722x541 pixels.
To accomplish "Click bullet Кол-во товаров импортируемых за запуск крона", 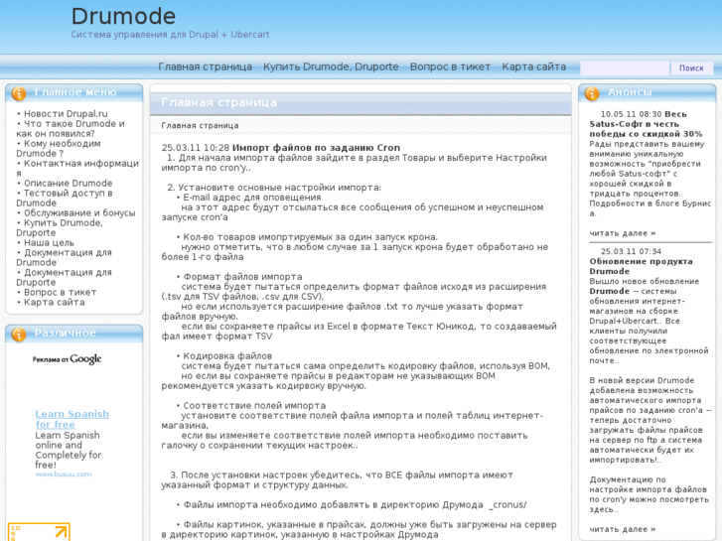I will tap(310, 237).
